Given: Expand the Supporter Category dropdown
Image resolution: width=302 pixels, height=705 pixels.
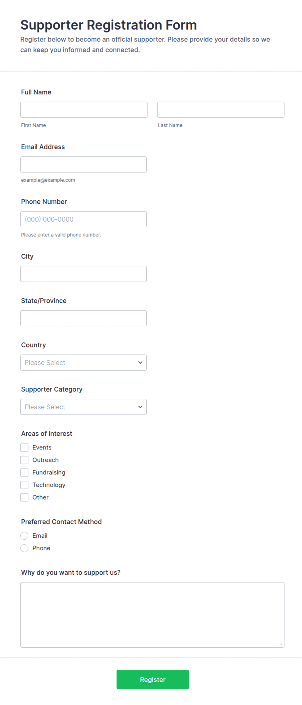Looking at the screenshot, I should click(x=83, y=407).
